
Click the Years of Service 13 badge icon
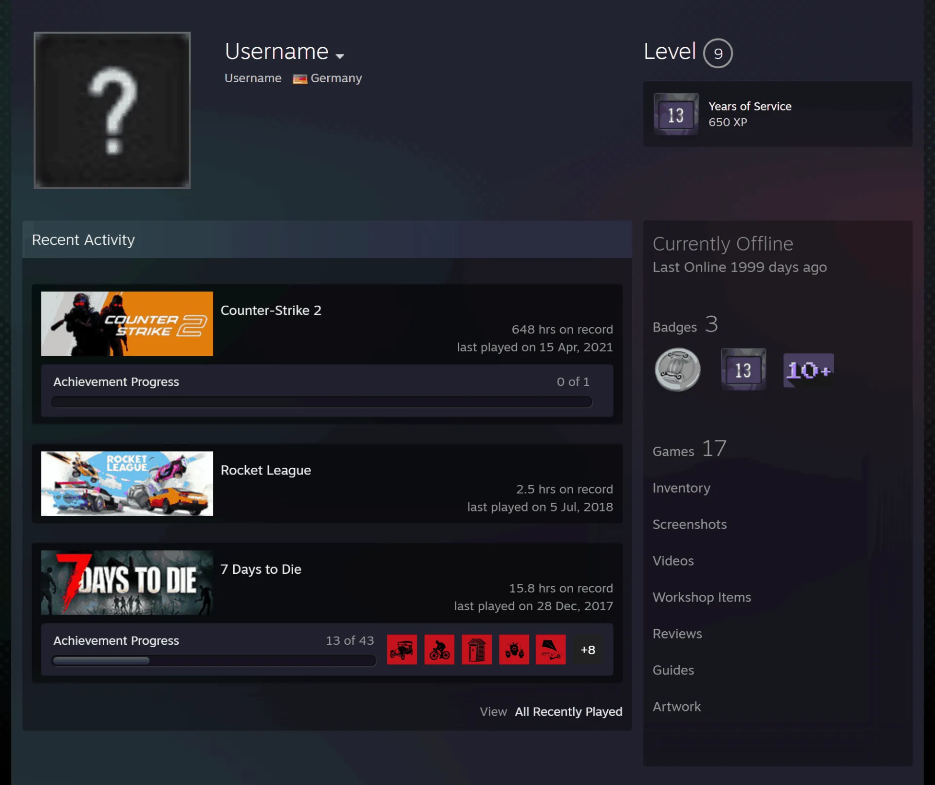pos(676,115)
